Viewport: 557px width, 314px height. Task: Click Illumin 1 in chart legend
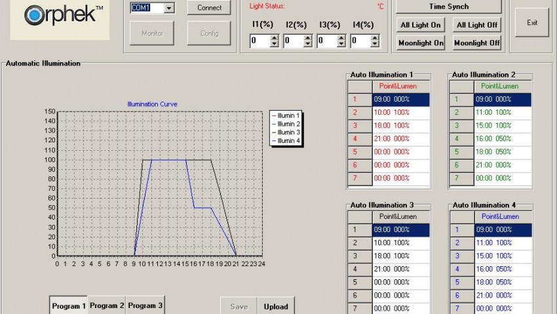pyautogui.click(x=286, y=115)
